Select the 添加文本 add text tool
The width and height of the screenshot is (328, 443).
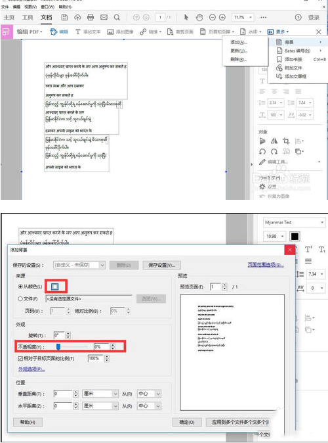point(88,32)
